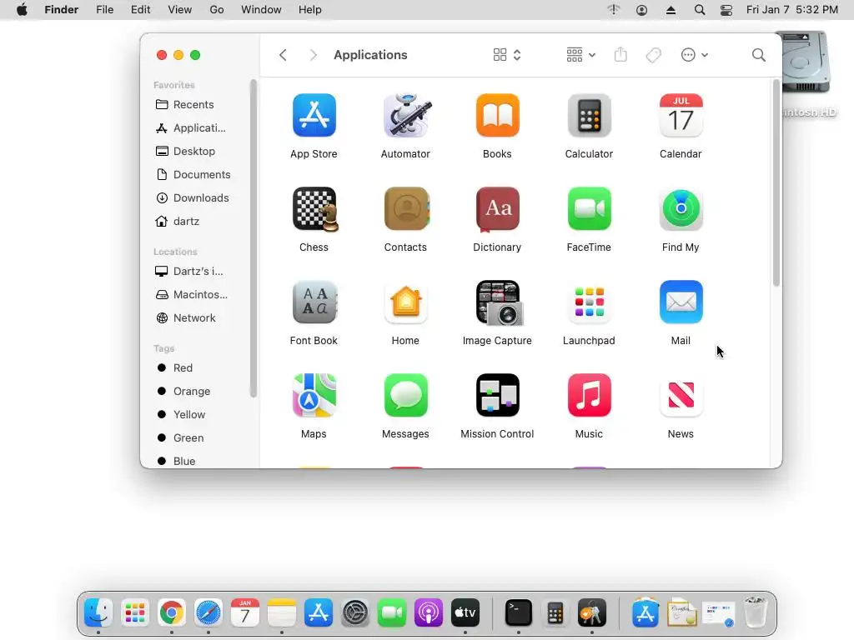The width and height of the screenshot is (854, 640).
Task: Click the Spotlight search icon in menu bar
Action: click(700, 10)
